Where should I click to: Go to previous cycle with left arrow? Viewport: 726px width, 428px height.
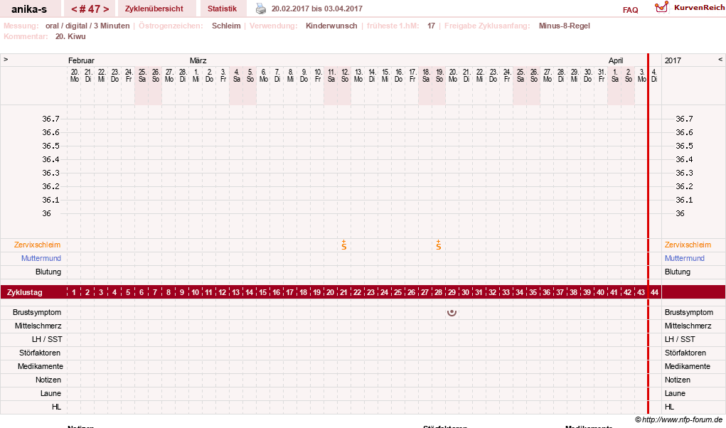click(74, 9)
